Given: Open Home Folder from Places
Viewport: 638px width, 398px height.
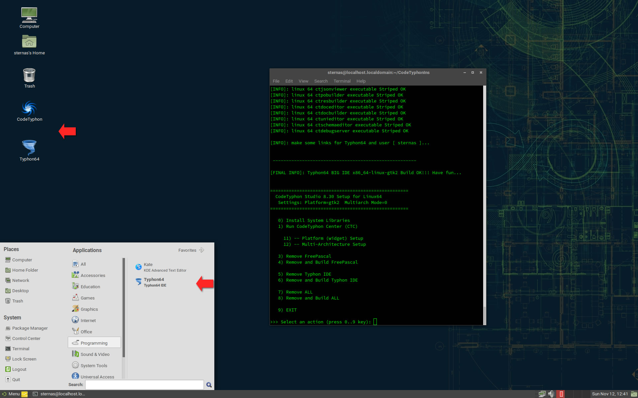Looking at the screenshot, I should coord(22,270).
